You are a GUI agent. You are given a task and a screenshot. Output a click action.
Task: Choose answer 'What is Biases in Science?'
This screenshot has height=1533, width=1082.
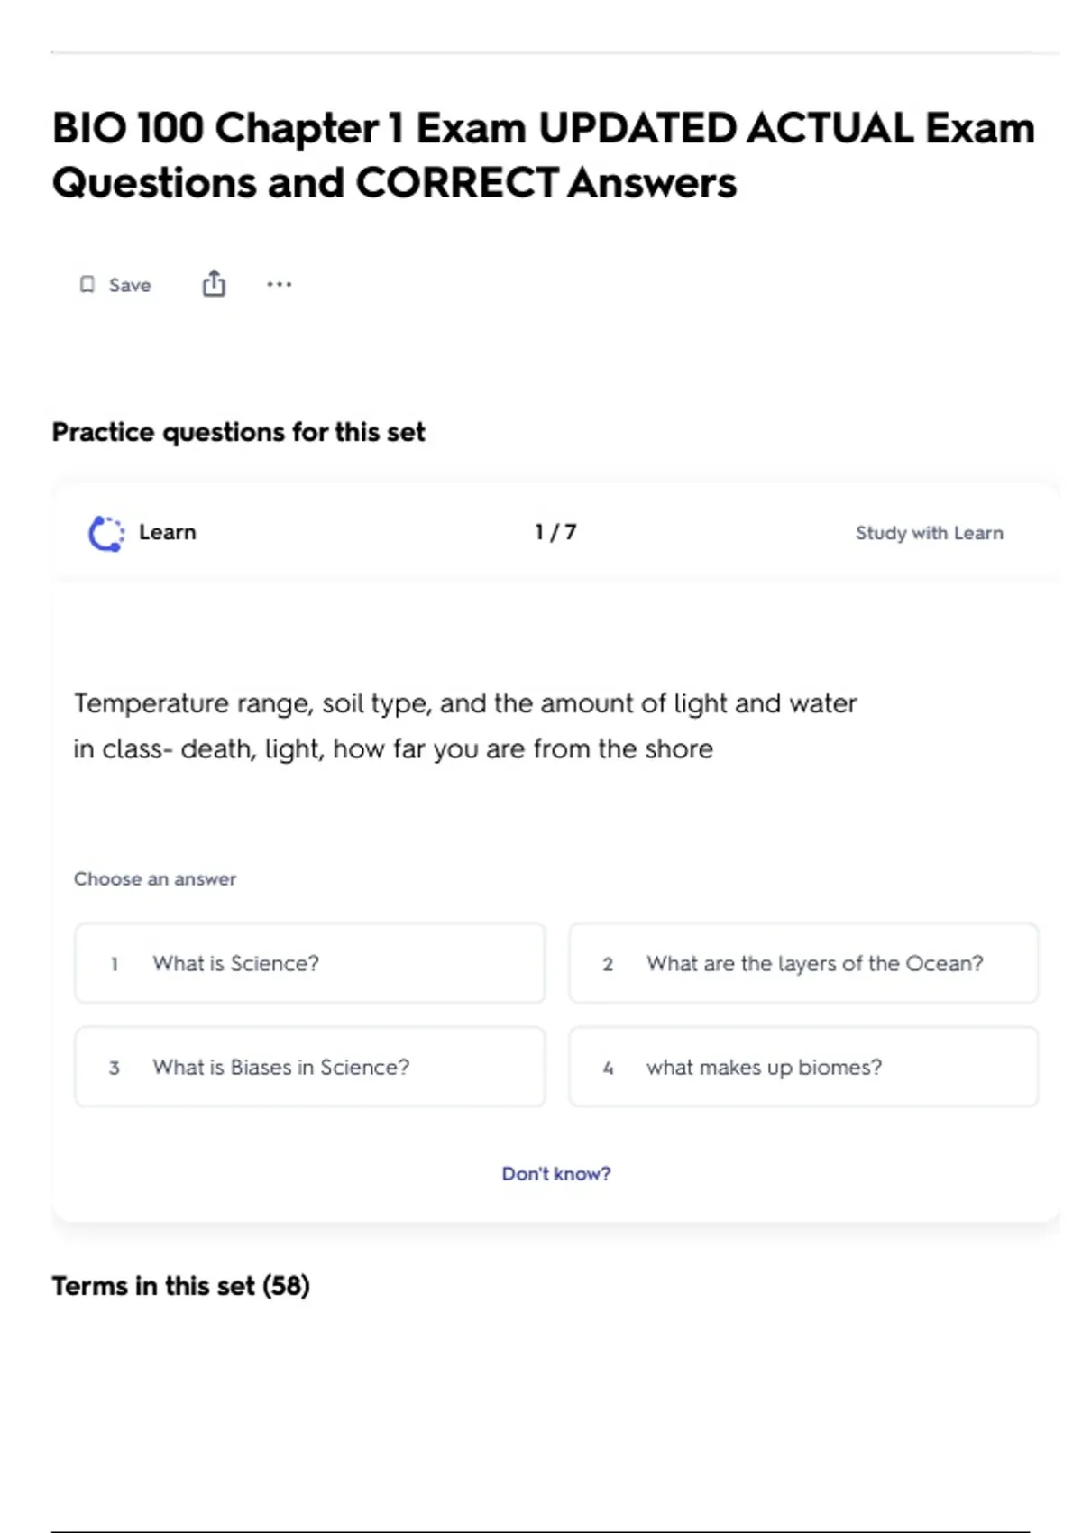click(309, 1067)
